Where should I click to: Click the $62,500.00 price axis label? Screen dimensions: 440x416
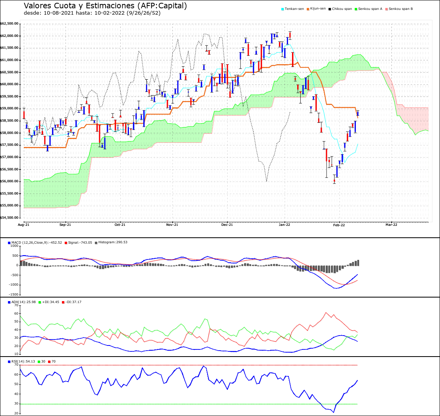(9, 23)
